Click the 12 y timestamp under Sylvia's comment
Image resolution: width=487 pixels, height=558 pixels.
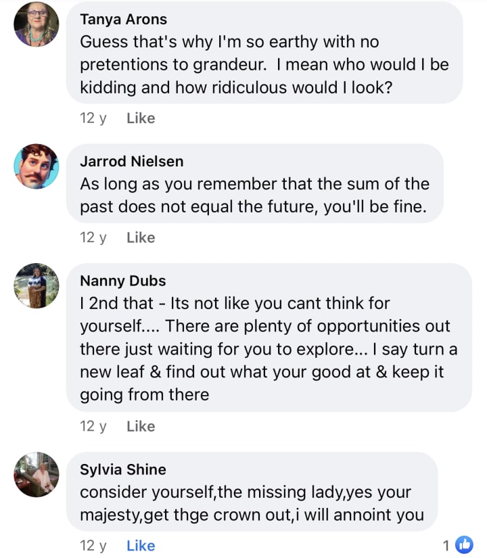click(x=93, y=545)
